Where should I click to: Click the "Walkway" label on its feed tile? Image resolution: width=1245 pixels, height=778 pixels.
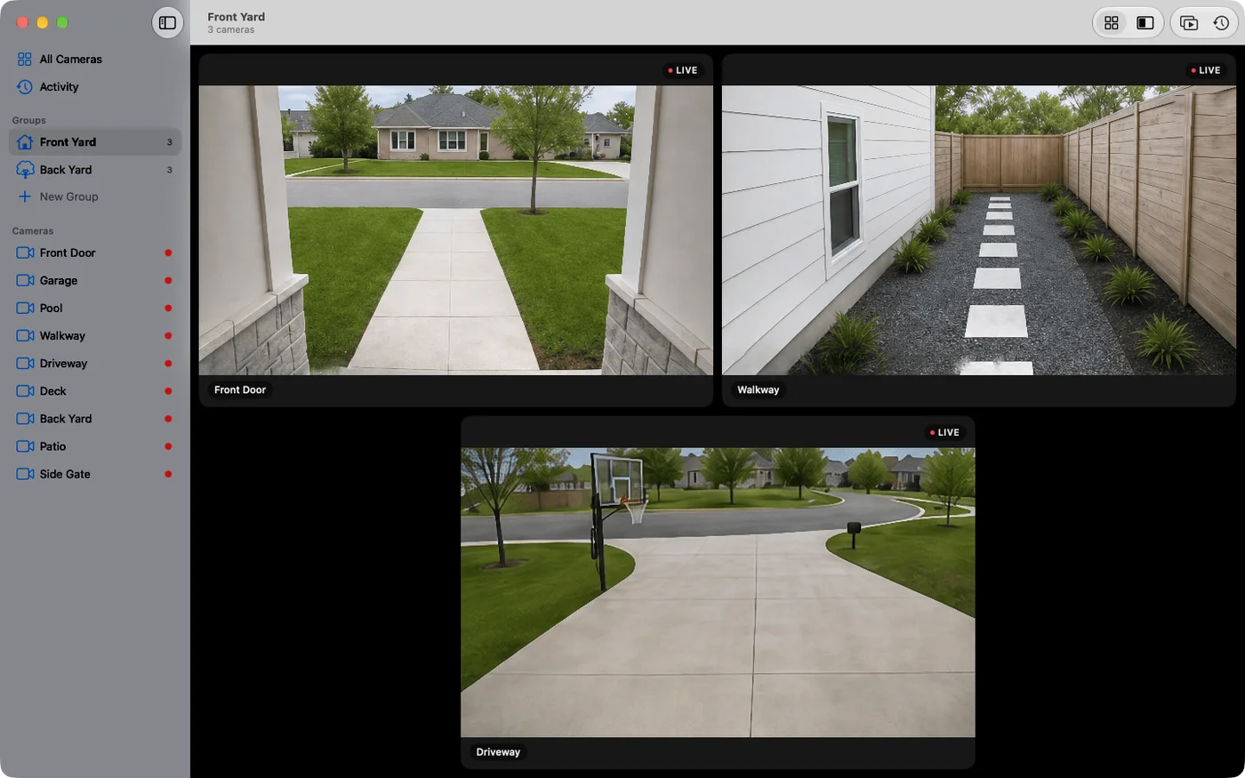pyautogui.click(x=758, y=389)
